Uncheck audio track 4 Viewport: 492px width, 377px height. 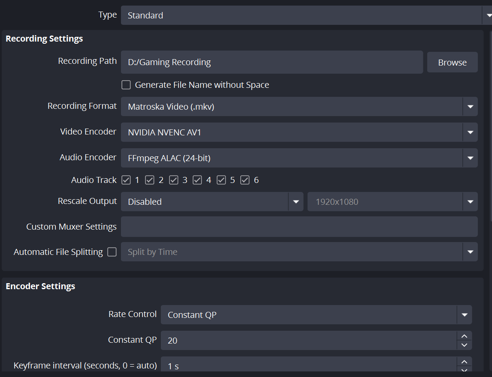(197, 180)
